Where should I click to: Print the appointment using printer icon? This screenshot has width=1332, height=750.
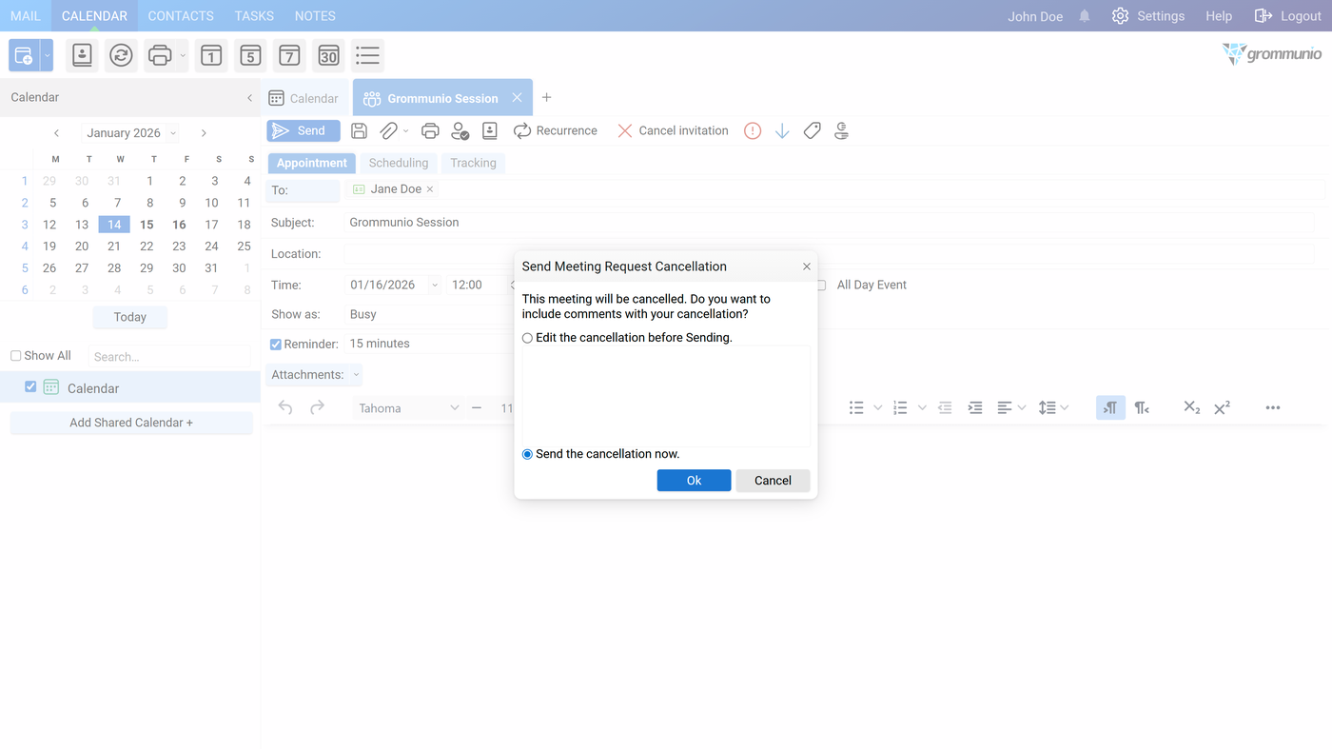coord(430,131)
